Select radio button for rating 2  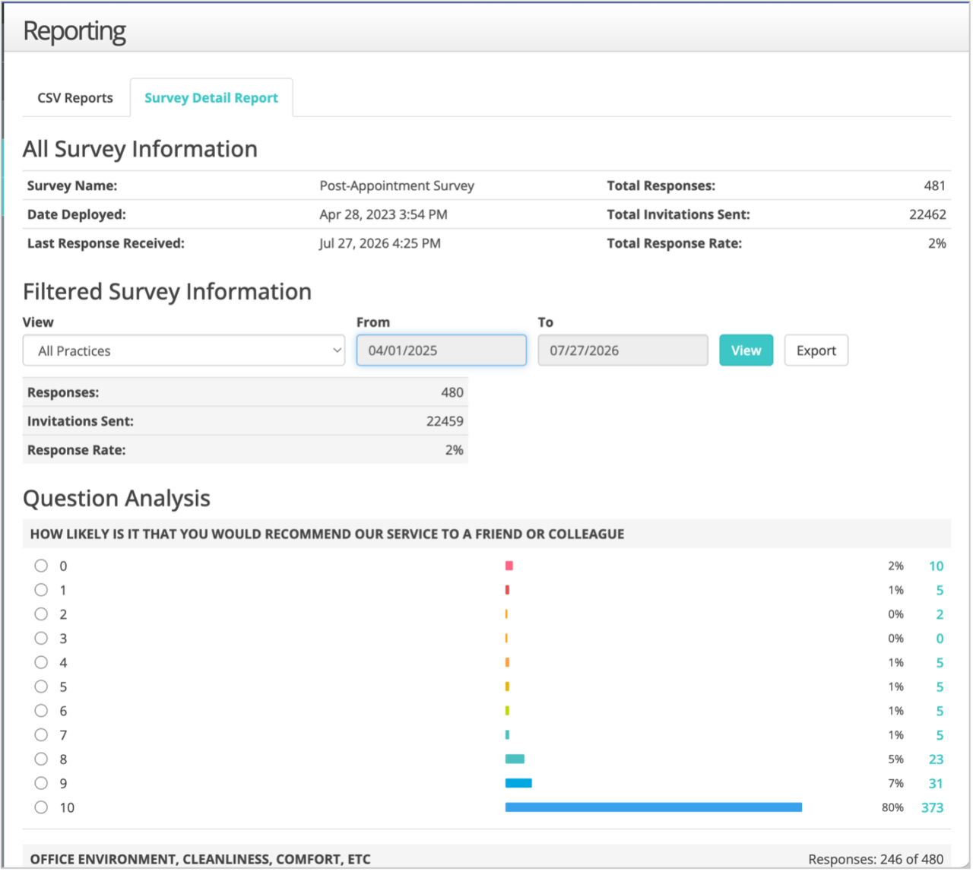click(41, 614)
